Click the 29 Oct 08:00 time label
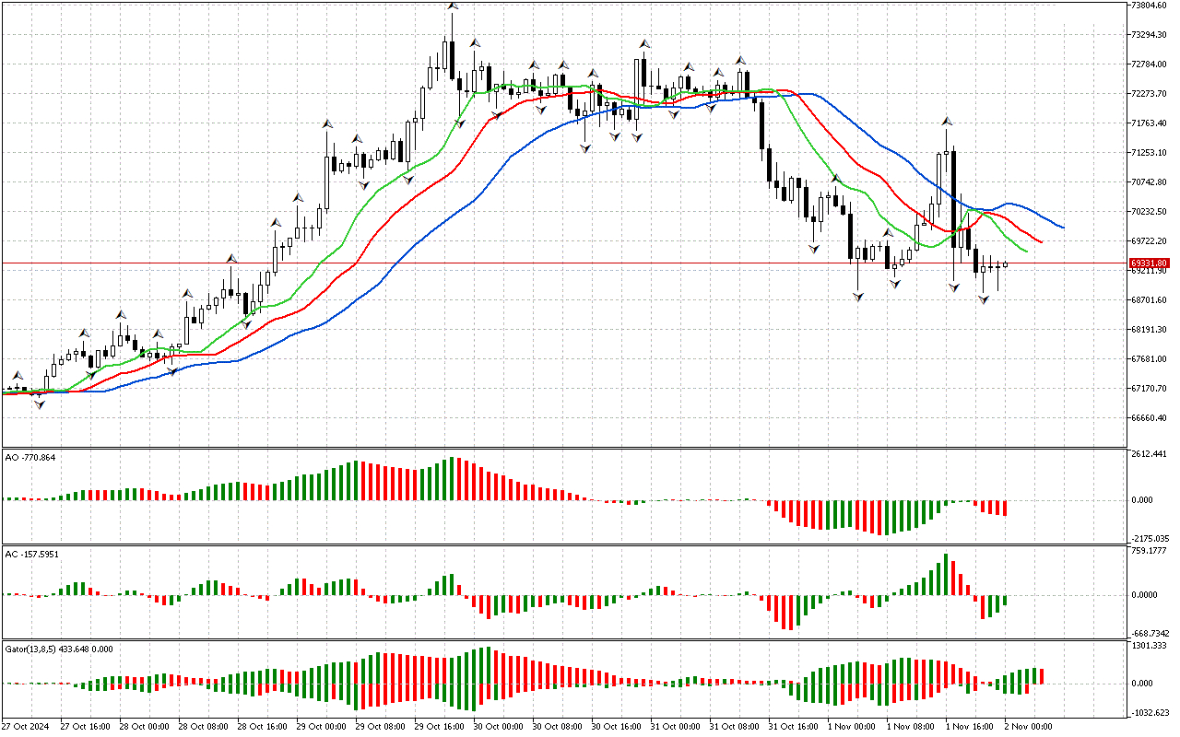 click(382, 727)
